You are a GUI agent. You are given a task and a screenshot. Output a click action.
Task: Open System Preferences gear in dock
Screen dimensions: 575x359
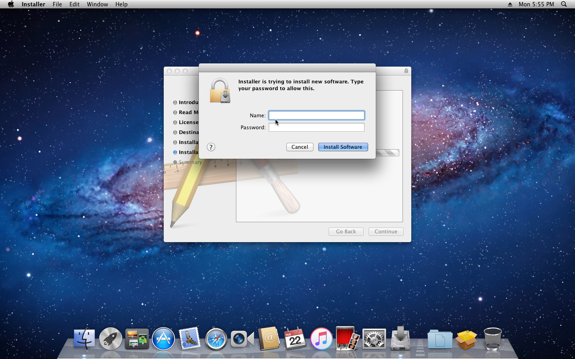pyautogui.click(x=374, y=339)
